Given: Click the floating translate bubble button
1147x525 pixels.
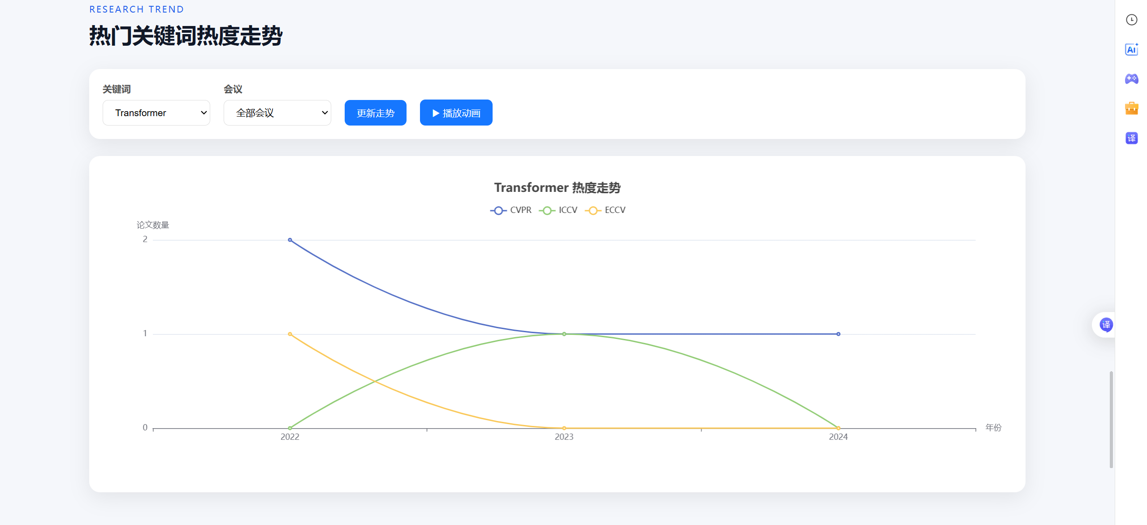Looking at the screenshot, I should (x=1106, y=325).
